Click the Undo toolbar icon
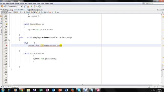Viewport: 164px width, 92px height. point(2,6)
